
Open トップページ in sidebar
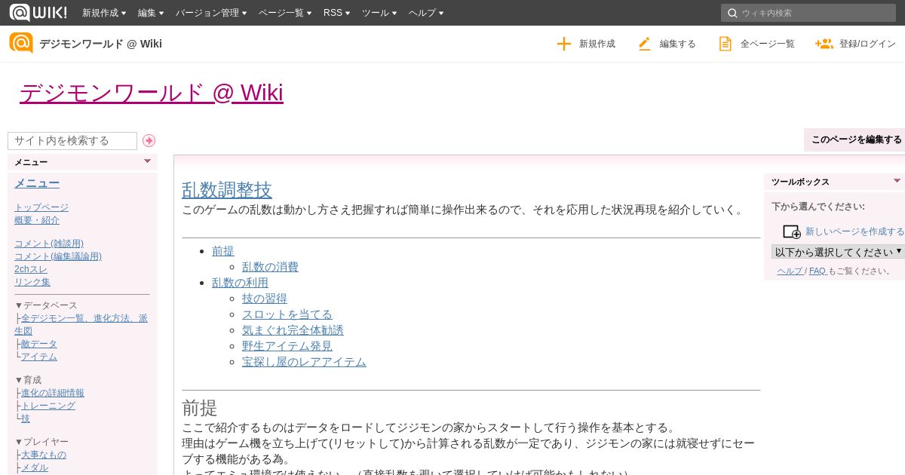click(41, 207)
